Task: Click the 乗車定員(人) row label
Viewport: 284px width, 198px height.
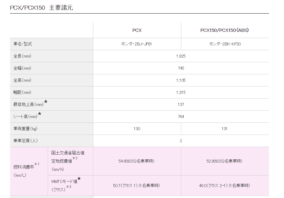Action: [25, 140]
